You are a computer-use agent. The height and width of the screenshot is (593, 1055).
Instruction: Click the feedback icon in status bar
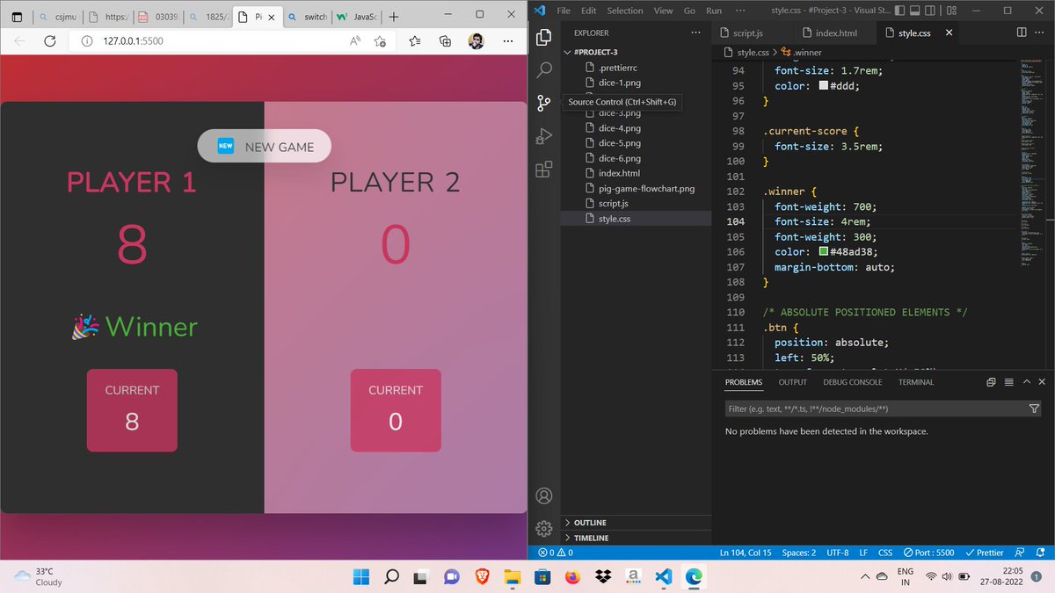tap(1019, 553)
